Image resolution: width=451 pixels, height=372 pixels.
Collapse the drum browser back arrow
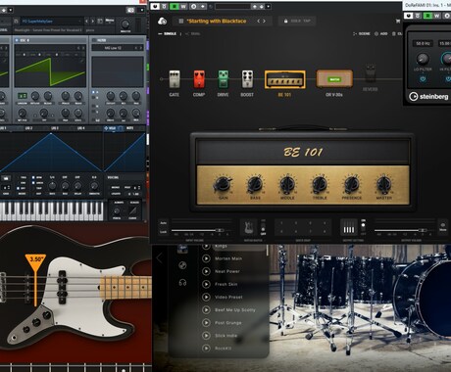(160, 258)
